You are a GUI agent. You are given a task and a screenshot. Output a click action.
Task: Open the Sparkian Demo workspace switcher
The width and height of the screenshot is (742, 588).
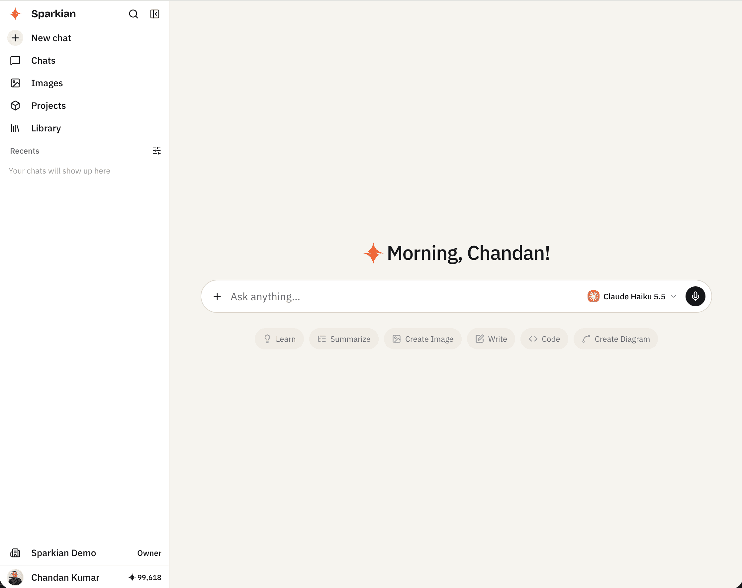[x=84, y=553]
